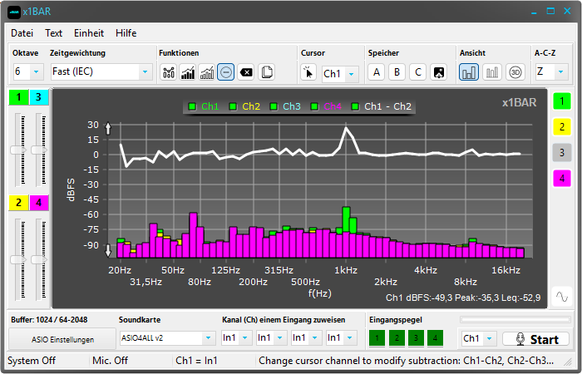Click the 'System Off' status text
Image resolution: width=582 pixels, height=374 pixels.
pos(32,361)
